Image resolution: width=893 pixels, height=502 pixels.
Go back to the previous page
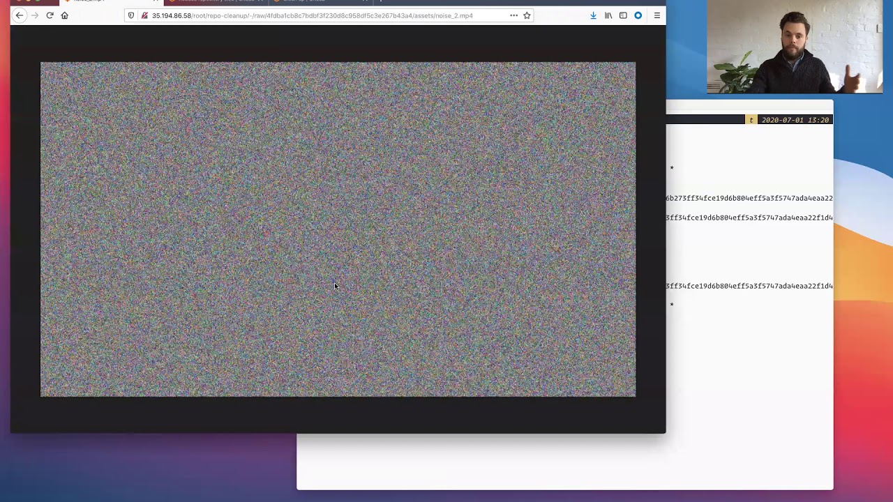pos(20,15)
